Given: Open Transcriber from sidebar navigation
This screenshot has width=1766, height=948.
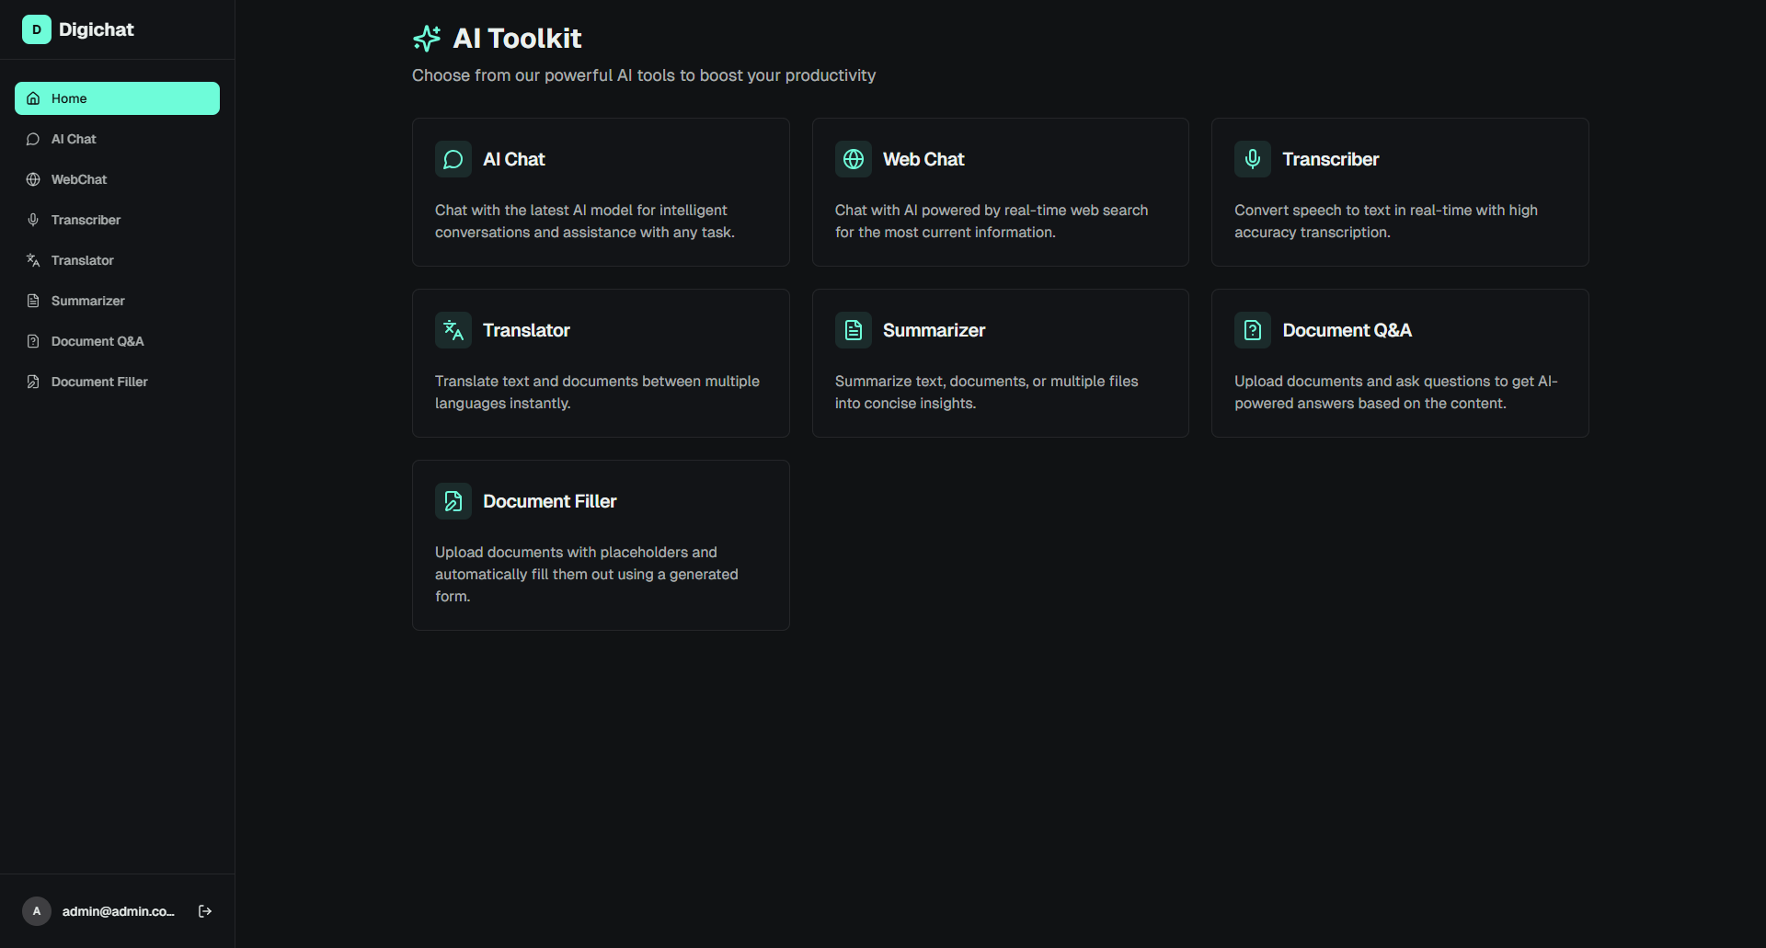Looking at the screenshot, I should (x=86, y=220).
